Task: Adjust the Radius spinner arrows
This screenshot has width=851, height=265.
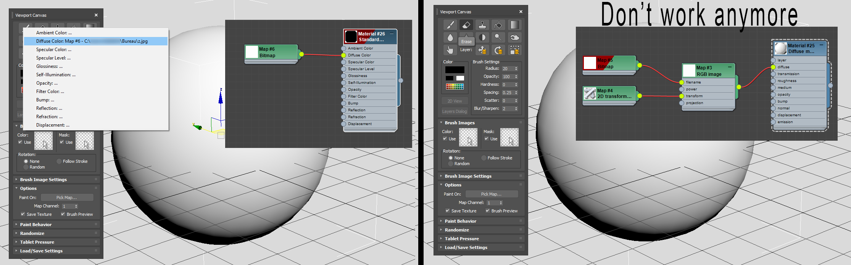Action: 516,69
